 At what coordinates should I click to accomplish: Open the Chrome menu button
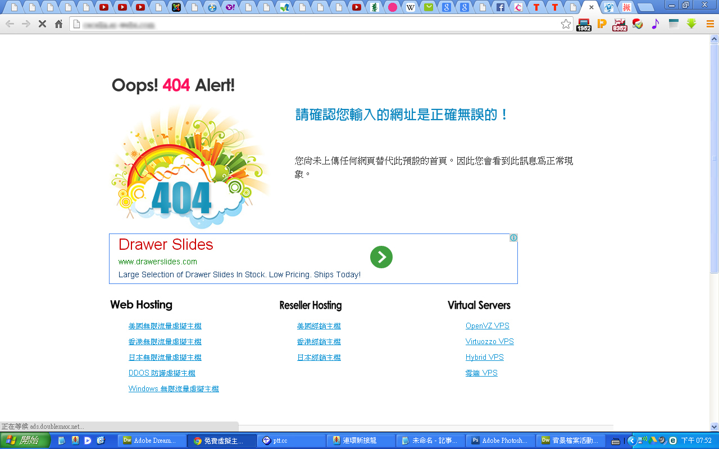tap(710, 24)
